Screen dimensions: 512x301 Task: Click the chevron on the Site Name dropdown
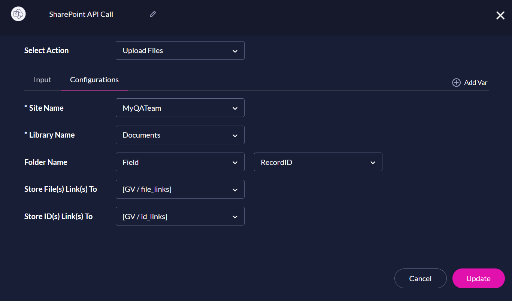235,108
